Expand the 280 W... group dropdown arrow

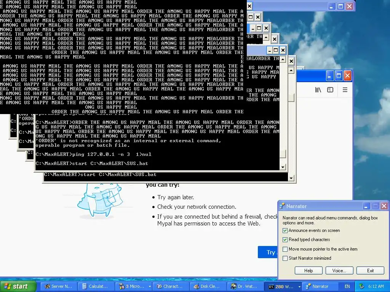[299, 287]
